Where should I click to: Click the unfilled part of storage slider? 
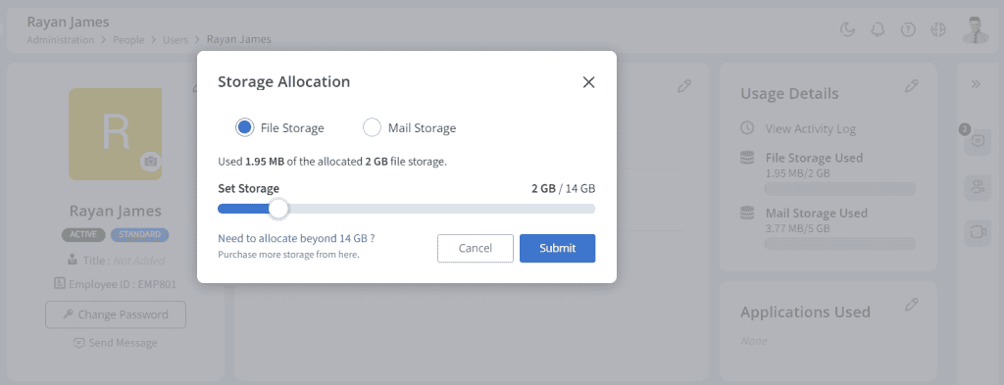[442, 209]
